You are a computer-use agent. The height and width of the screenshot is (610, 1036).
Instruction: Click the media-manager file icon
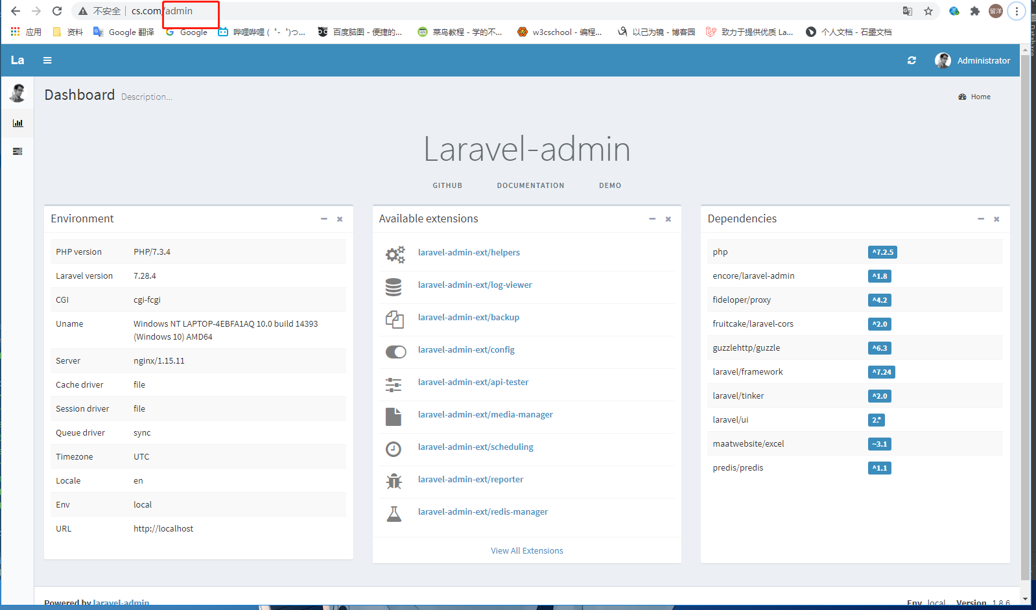click(x=394, y=416)
